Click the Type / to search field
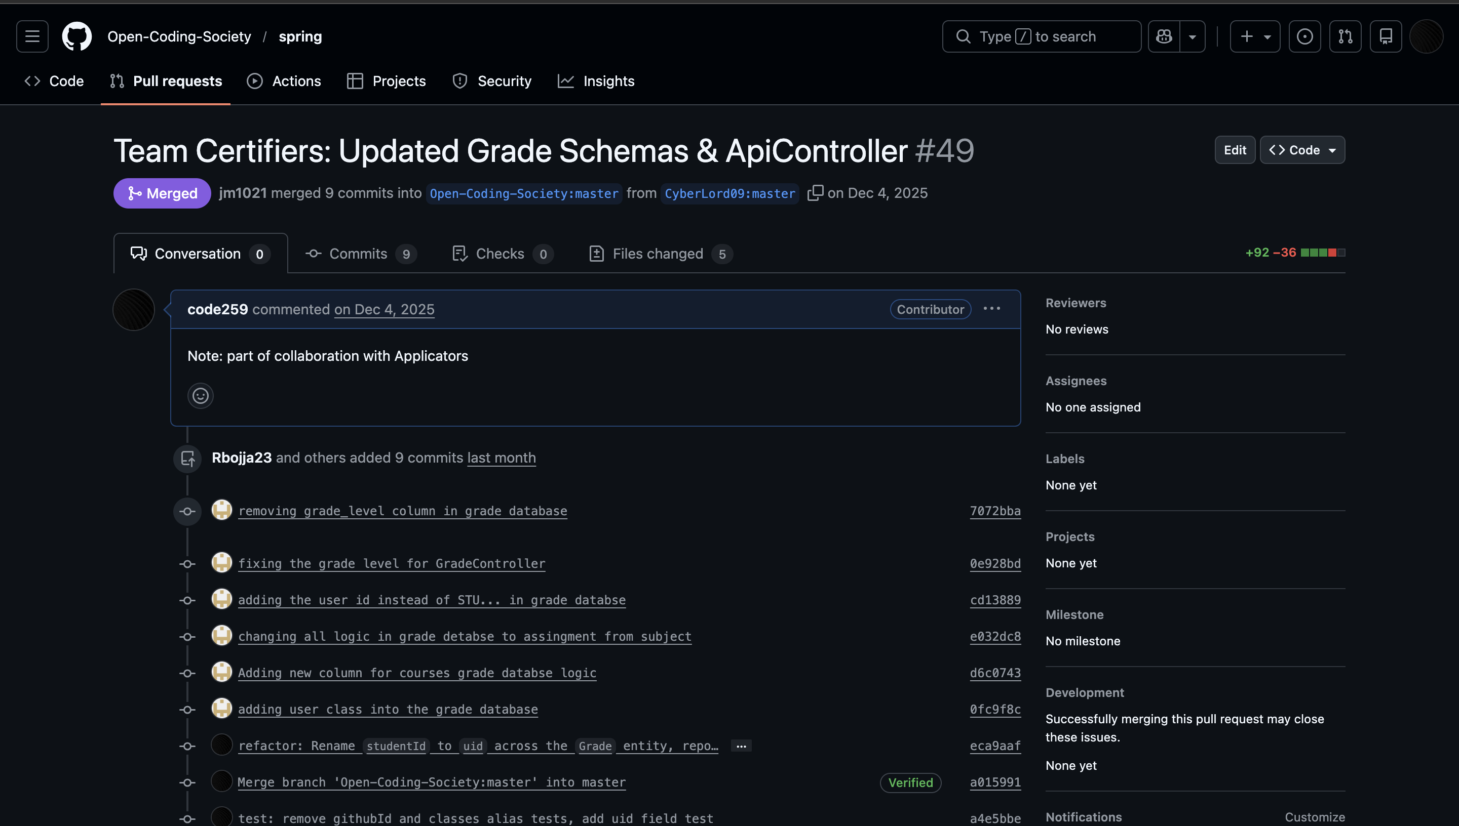This screenshot has height=826, width=1459. pyautogui.click(x=1041, y=36)
